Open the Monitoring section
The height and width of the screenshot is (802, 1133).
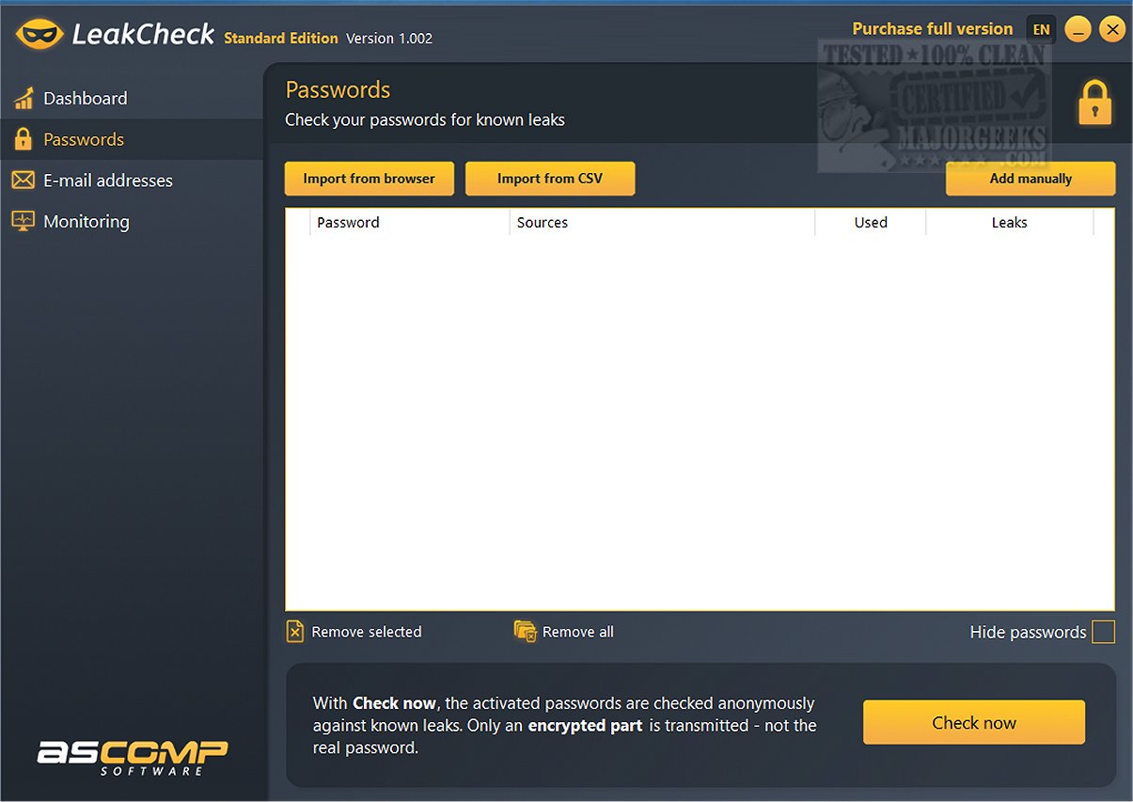pyautogui.click(x=132, y=222)
